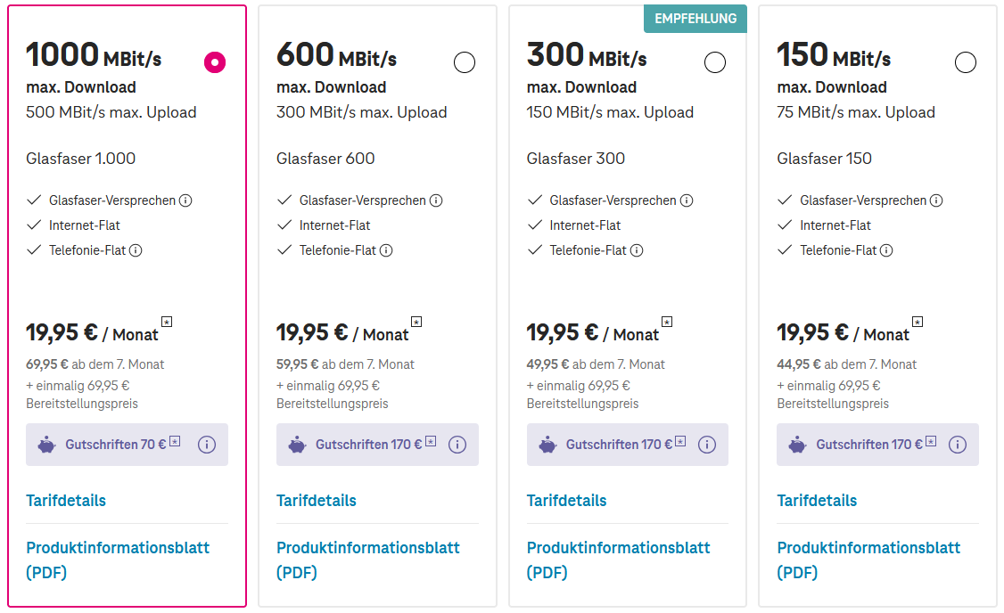
Task: Open Glasfaser-Versprechen info for Glasfaser 1.000
Action: [185, 200]
